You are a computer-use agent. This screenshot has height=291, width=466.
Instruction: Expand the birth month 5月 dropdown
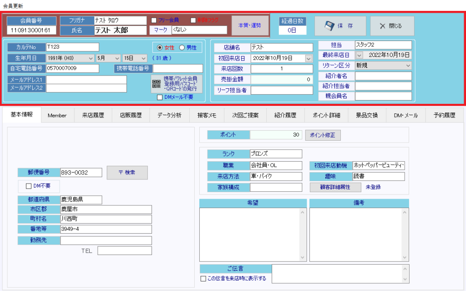point(117,58)
